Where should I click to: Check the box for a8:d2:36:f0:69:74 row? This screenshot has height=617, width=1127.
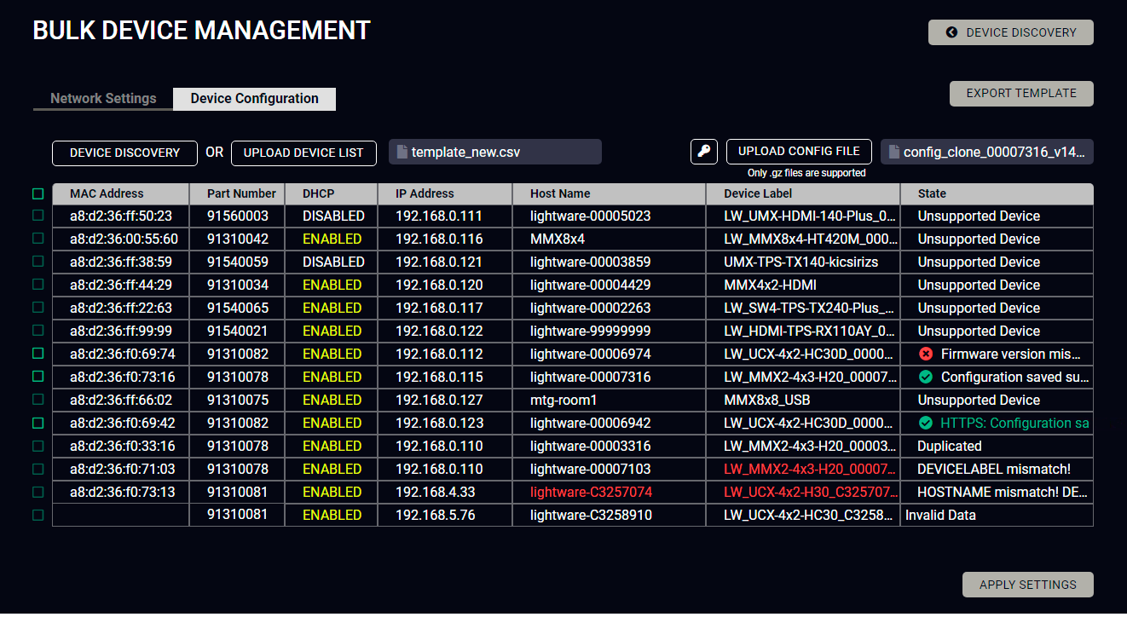coord(38,354)
